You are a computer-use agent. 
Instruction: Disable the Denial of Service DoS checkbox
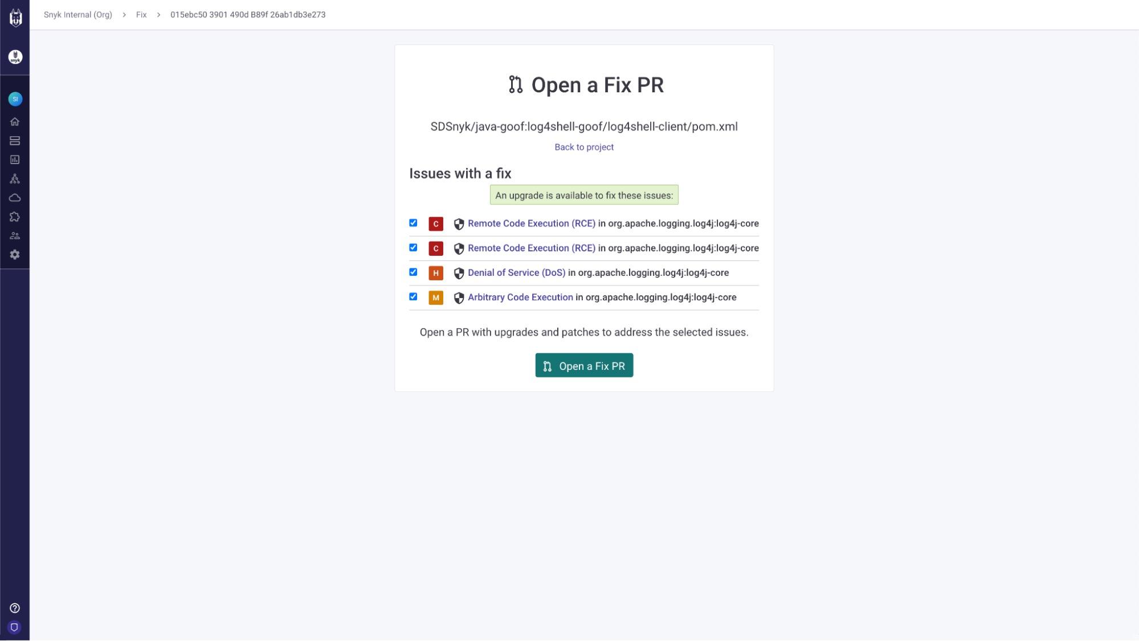(413, 272)
